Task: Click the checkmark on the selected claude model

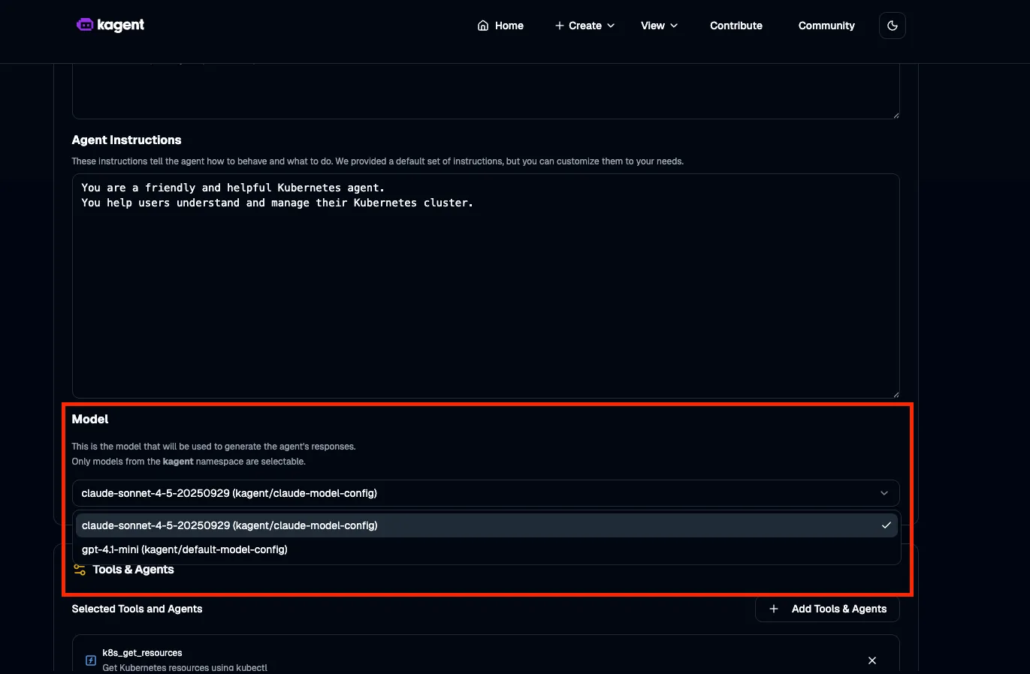Action: pyautogui.click(x=886, y=525)
